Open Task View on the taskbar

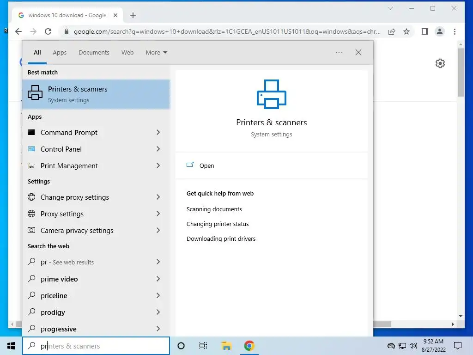coord(203,346)
